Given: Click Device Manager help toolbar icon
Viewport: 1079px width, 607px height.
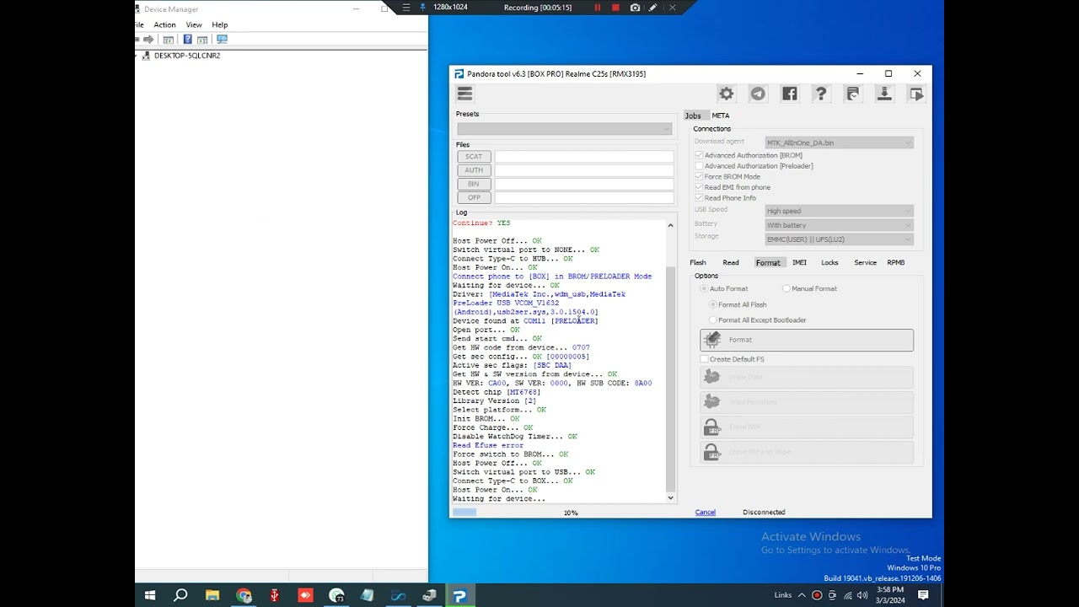Looking at the screenshot, I should coord(187,40).
